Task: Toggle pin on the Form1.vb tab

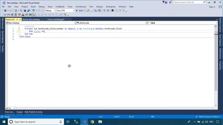Action: (x=17, y=19)
